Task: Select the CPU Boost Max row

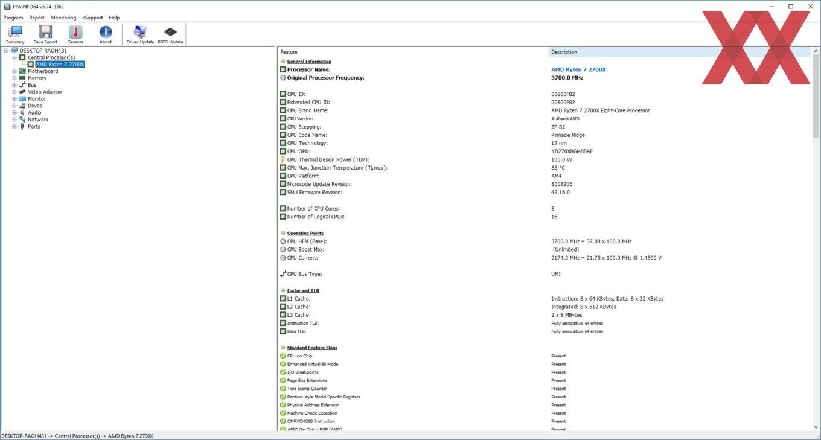Action: tap(545, 249)
